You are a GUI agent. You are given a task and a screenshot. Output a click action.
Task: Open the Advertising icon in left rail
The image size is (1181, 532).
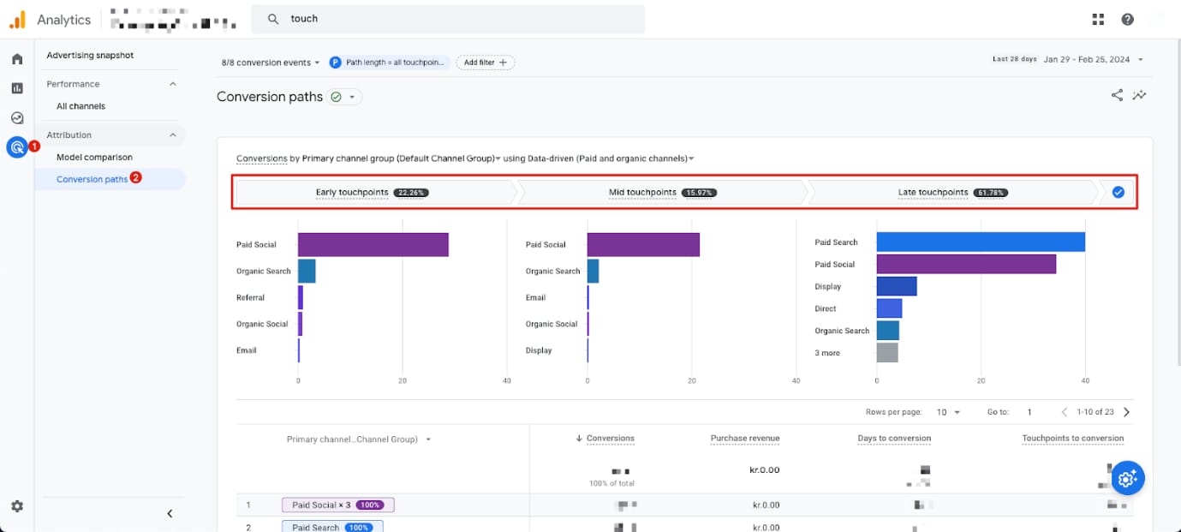pos(17,147)
